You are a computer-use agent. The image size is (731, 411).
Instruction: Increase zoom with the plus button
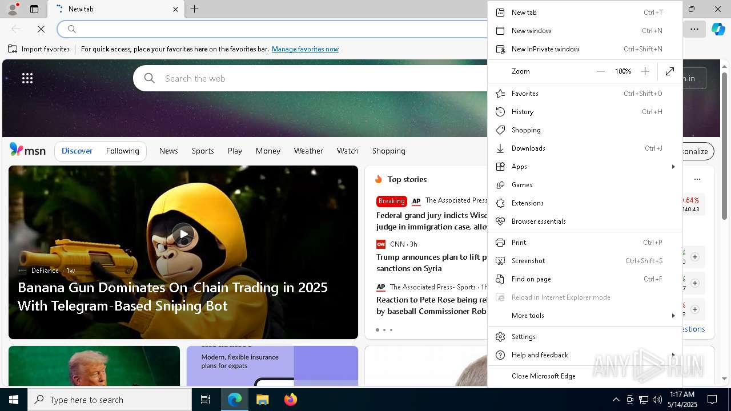point(645,71)
